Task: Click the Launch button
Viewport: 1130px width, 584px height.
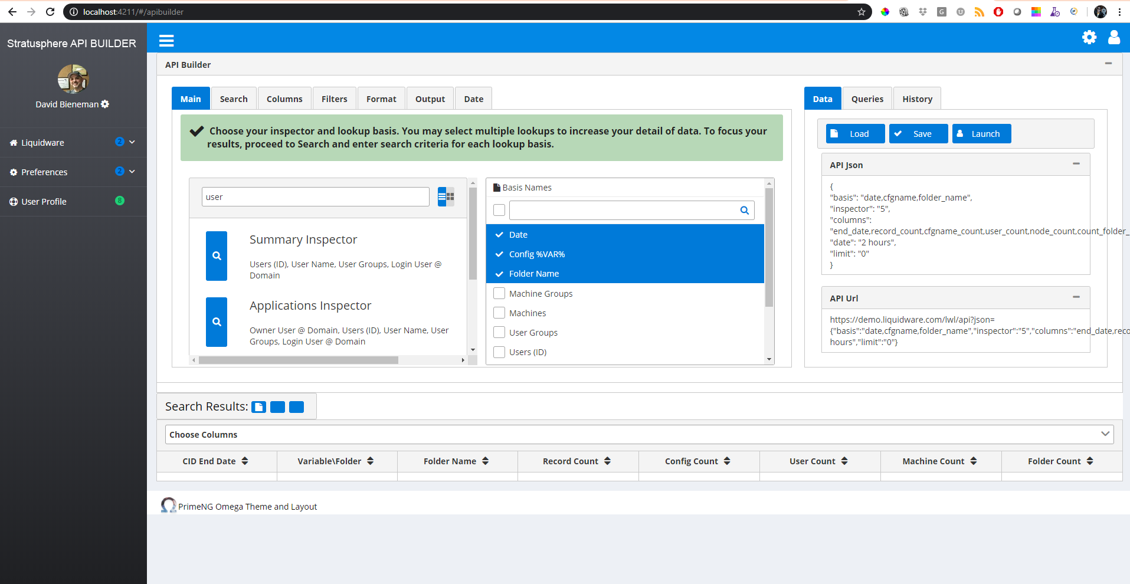Action: click(981, 133)
